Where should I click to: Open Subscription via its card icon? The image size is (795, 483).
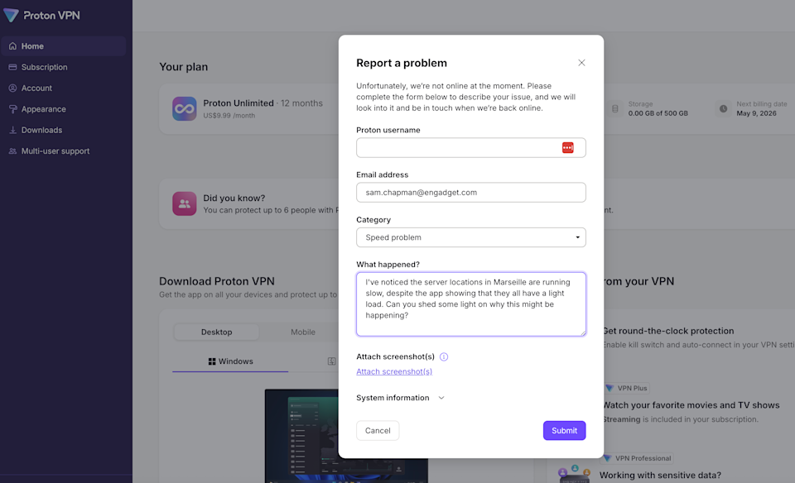coord(13,67)
